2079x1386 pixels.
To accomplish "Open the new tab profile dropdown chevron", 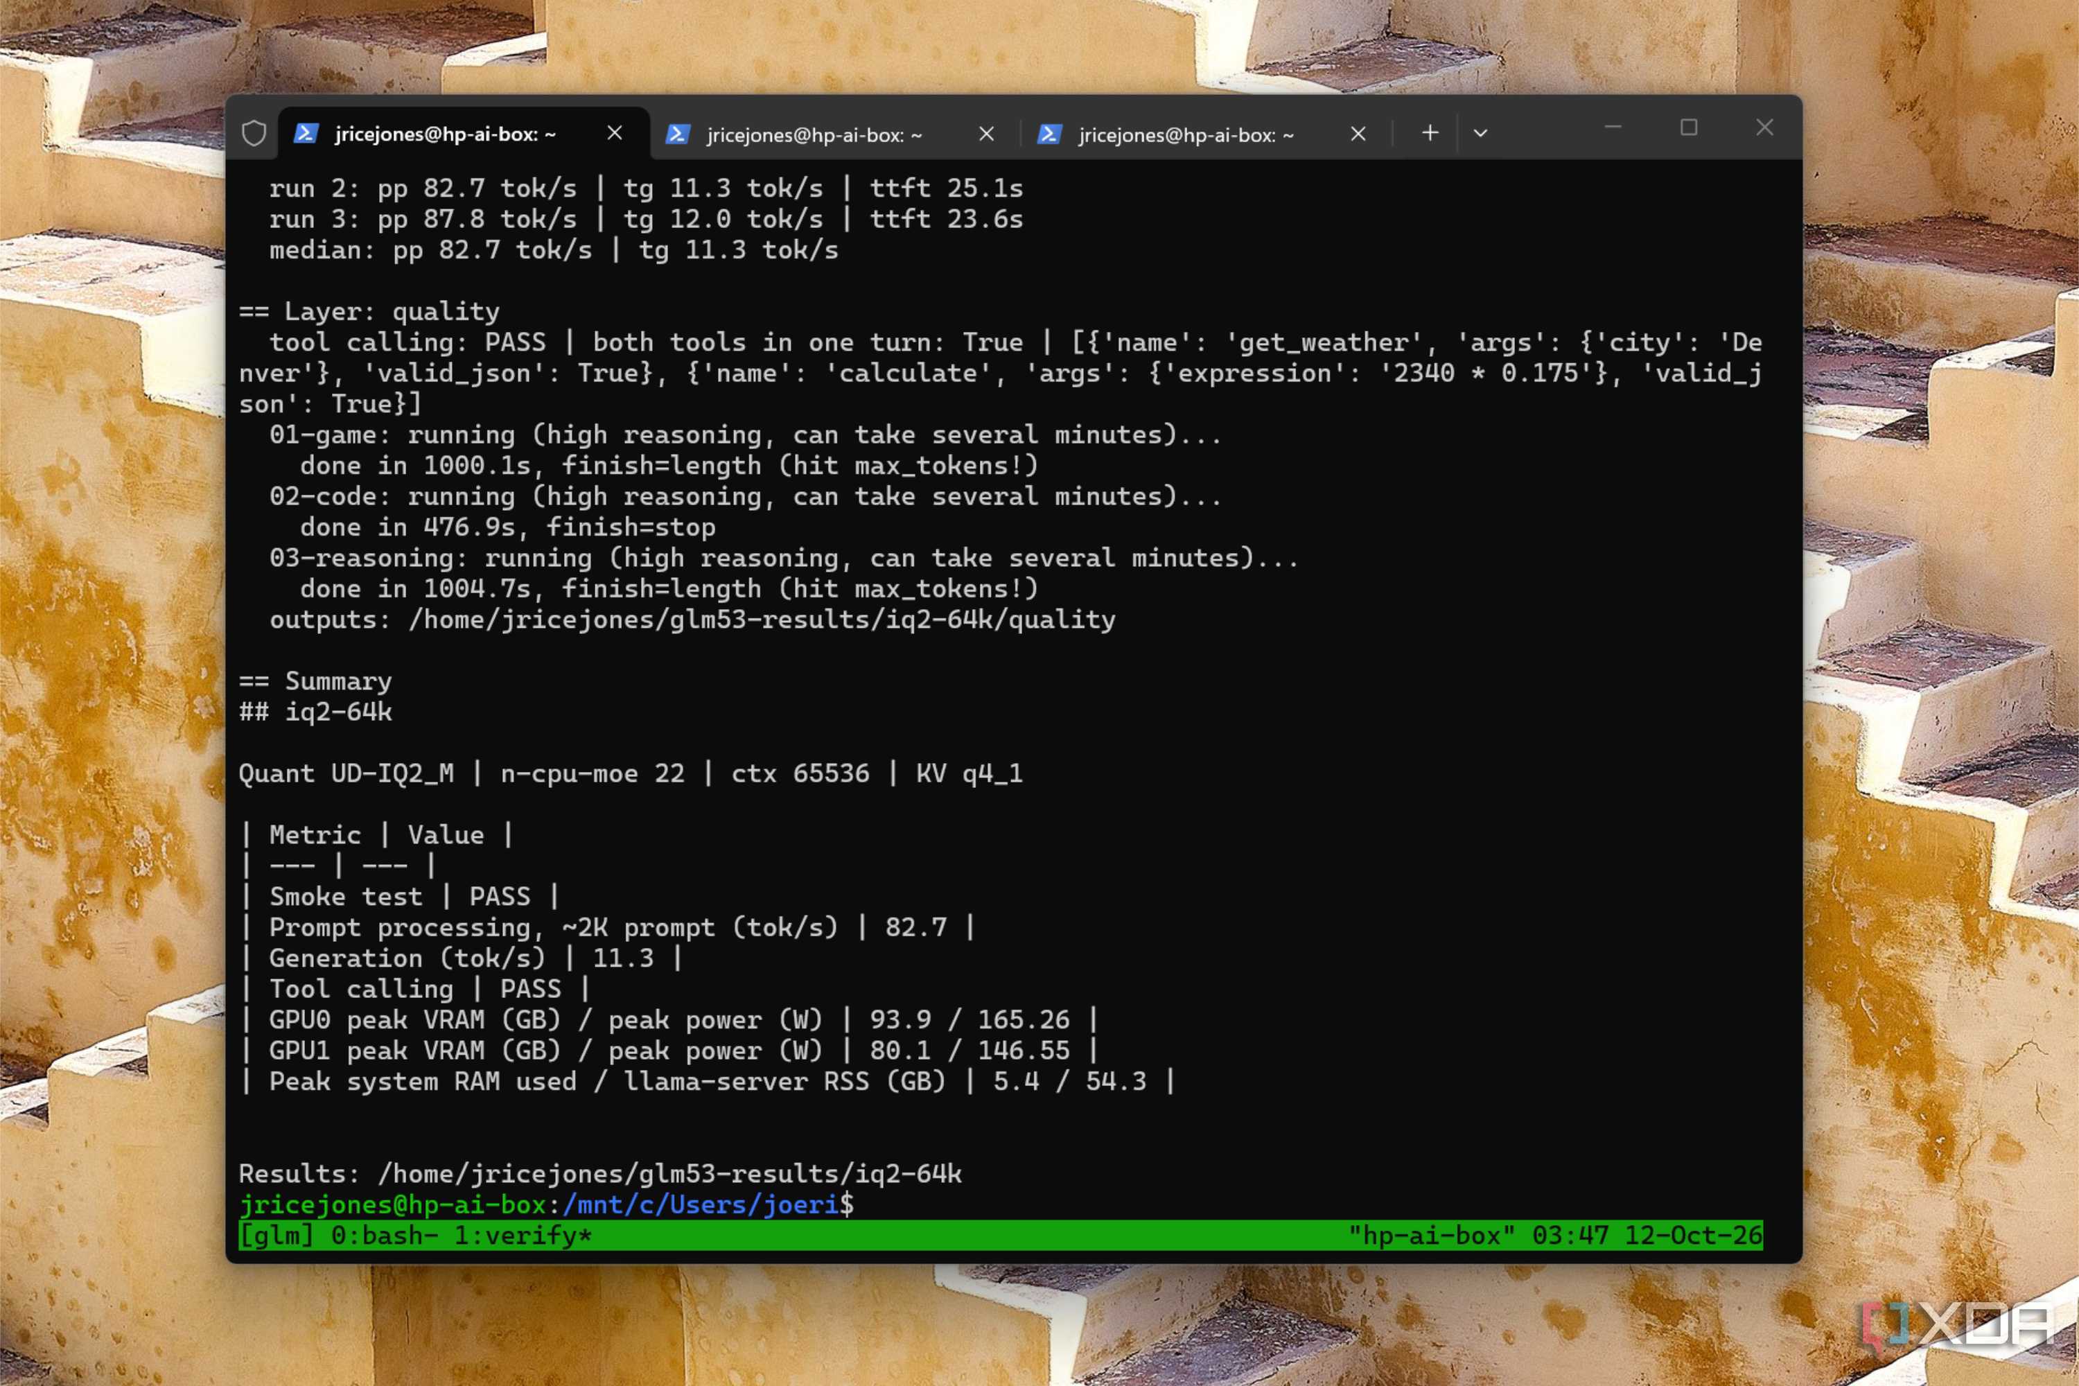I will (1480, 134).
